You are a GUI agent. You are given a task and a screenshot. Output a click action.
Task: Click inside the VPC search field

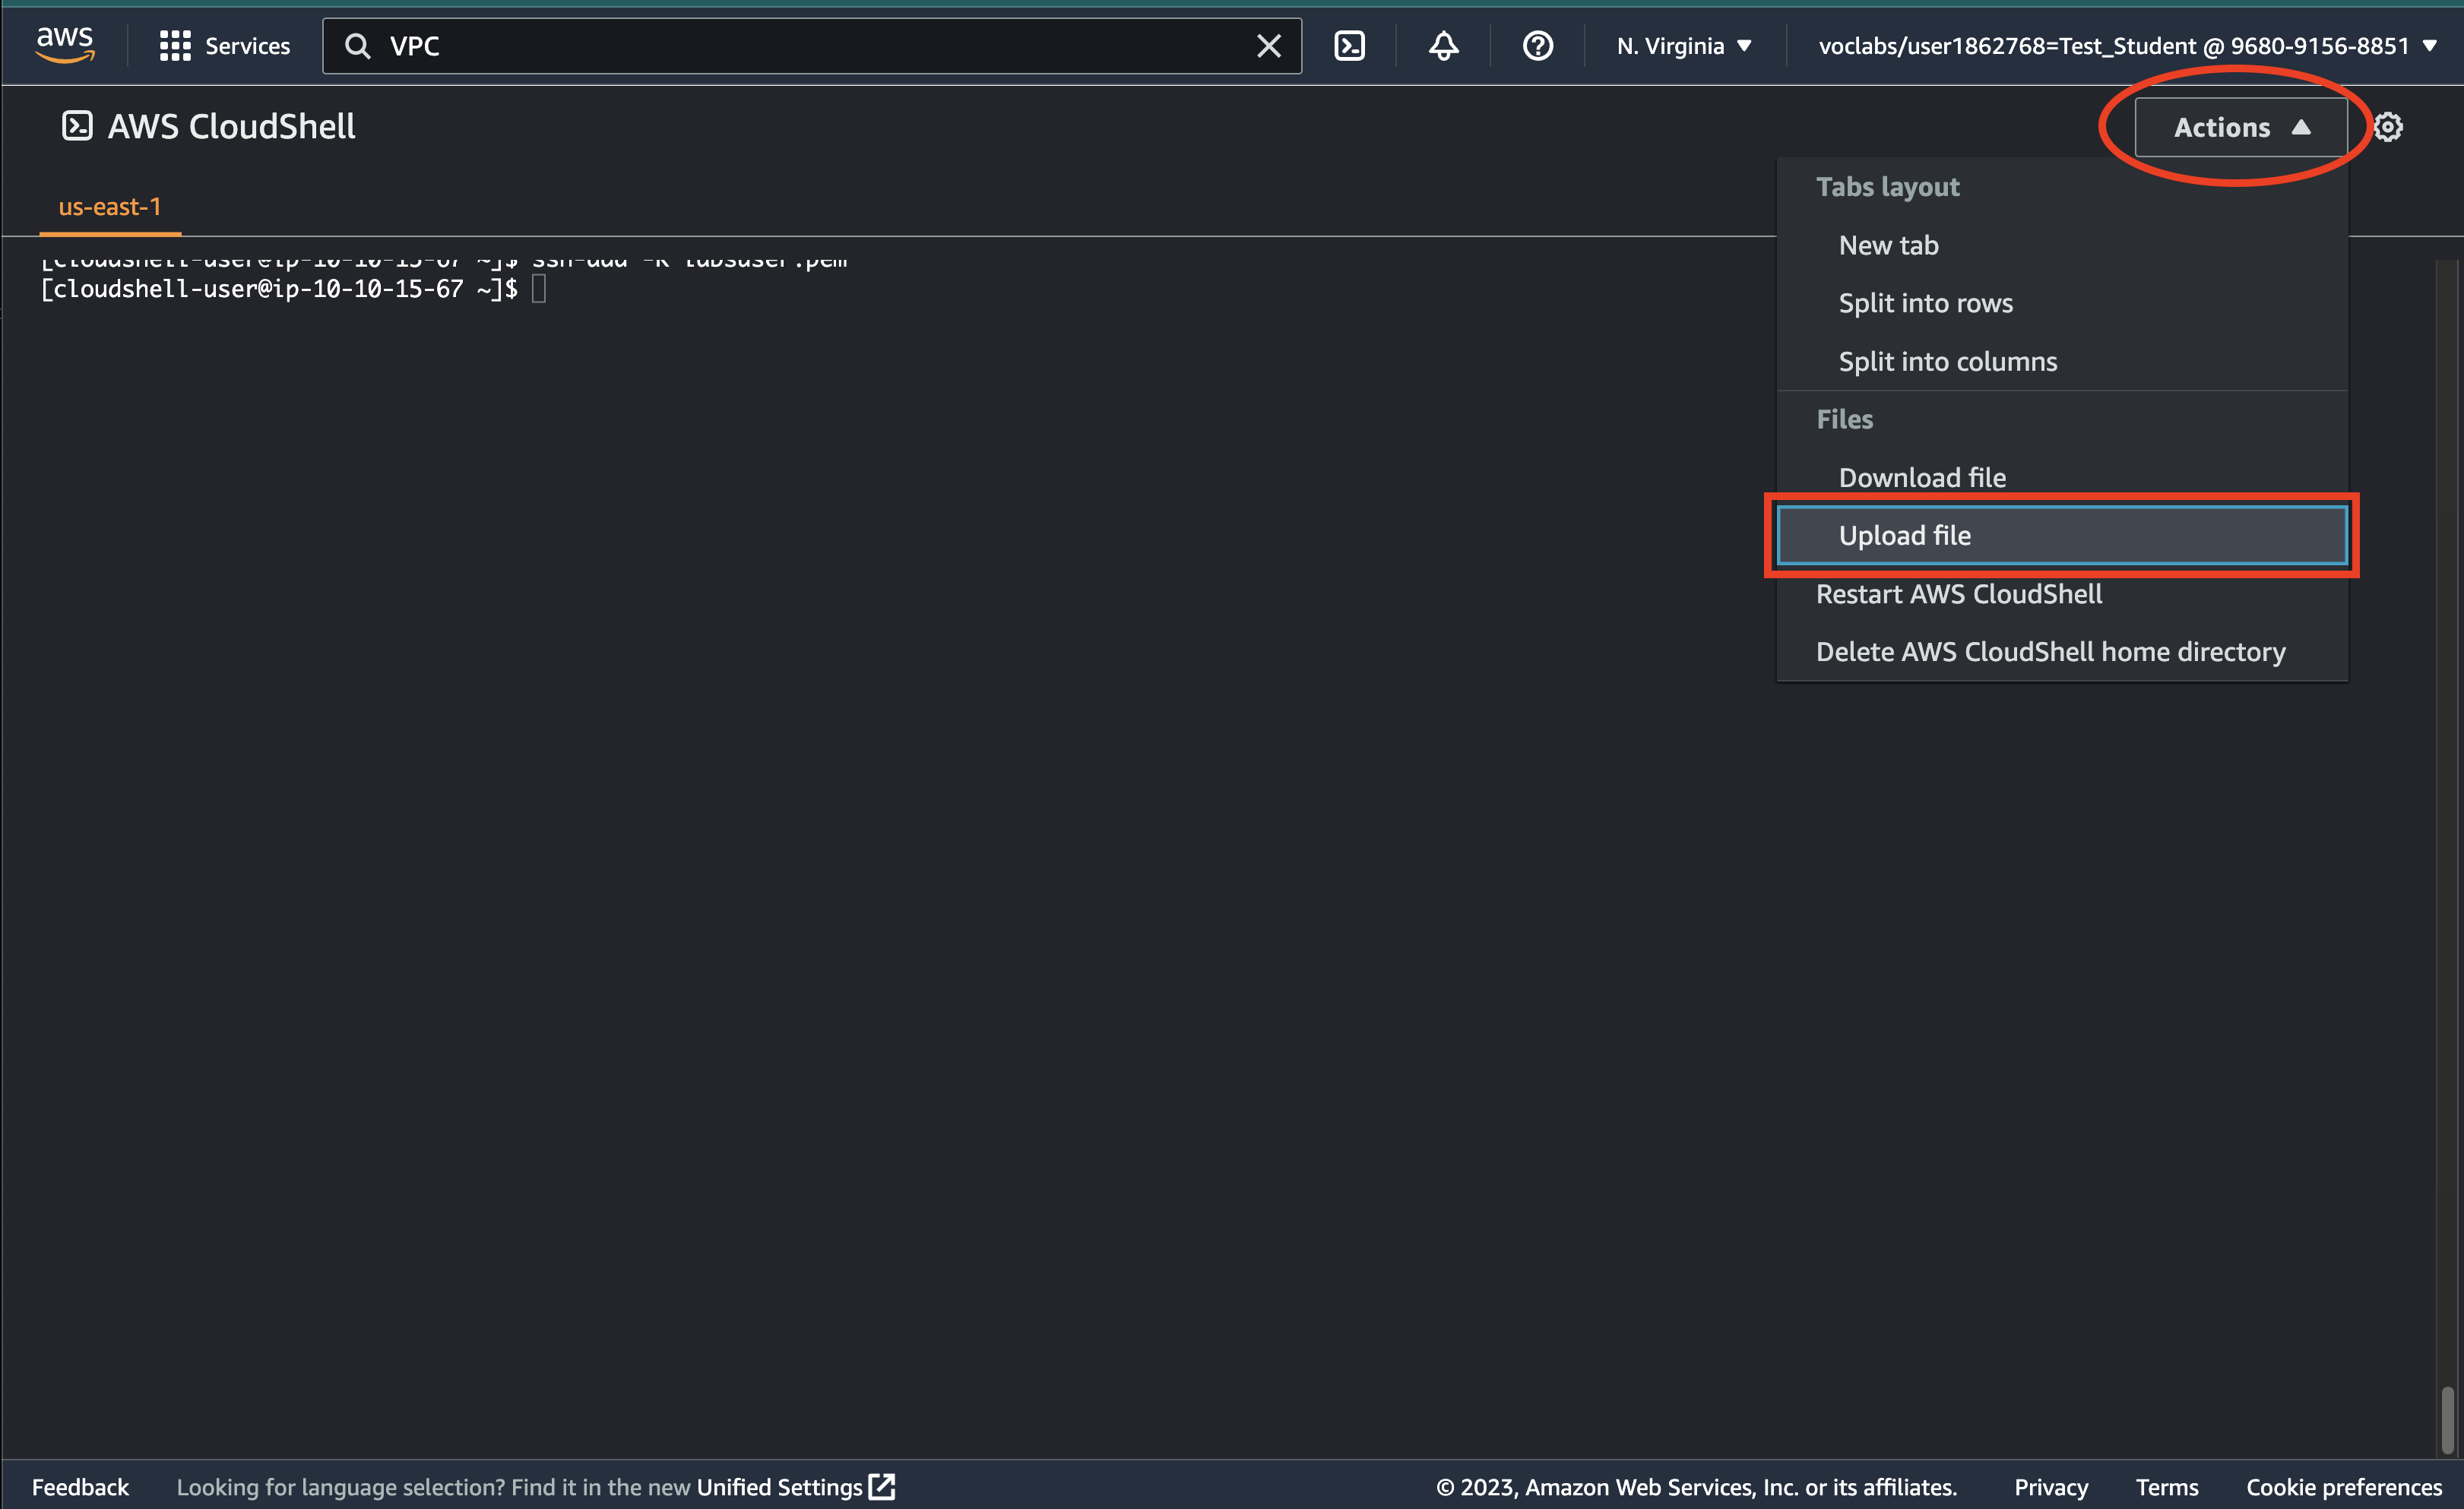click(800, 46)
